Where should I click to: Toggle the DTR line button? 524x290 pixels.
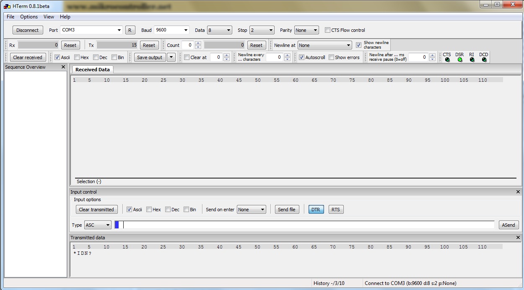[x=316, y=210]
